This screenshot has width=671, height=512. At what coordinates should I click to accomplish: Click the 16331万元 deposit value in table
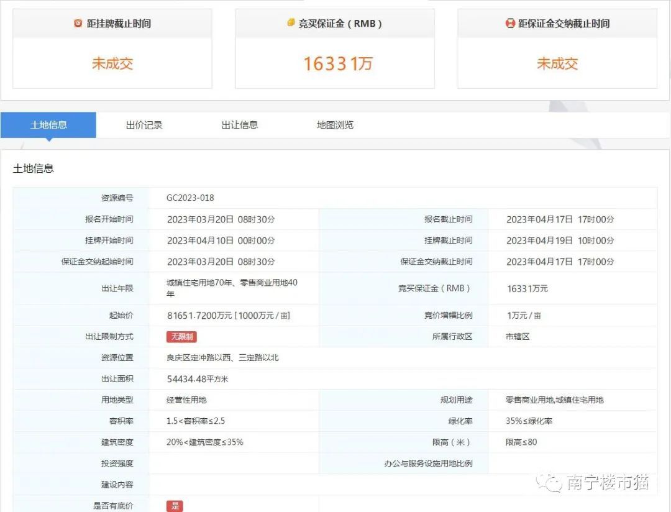(527, 288)
